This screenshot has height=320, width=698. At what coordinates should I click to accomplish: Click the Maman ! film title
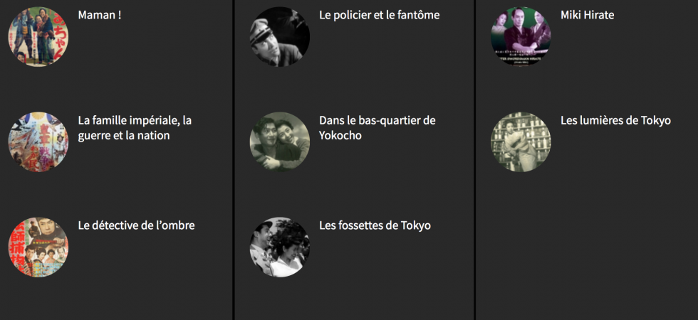(100, 15)
